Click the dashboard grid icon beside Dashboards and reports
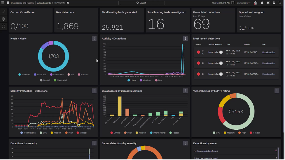Viewport: 285px width, 160px height. tap(8, 3)
